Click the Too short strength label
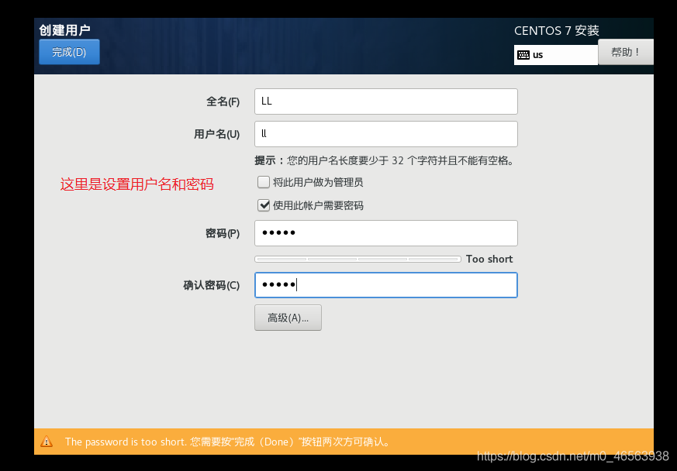Image resolution: width=677 pixels, height=471 pixels. [489, 259]
